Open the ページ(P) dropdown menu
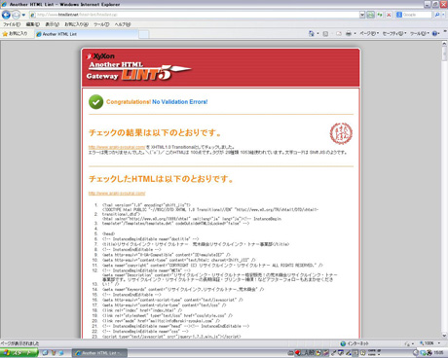This screenshot has height=358, width=448. click(369, 33)
